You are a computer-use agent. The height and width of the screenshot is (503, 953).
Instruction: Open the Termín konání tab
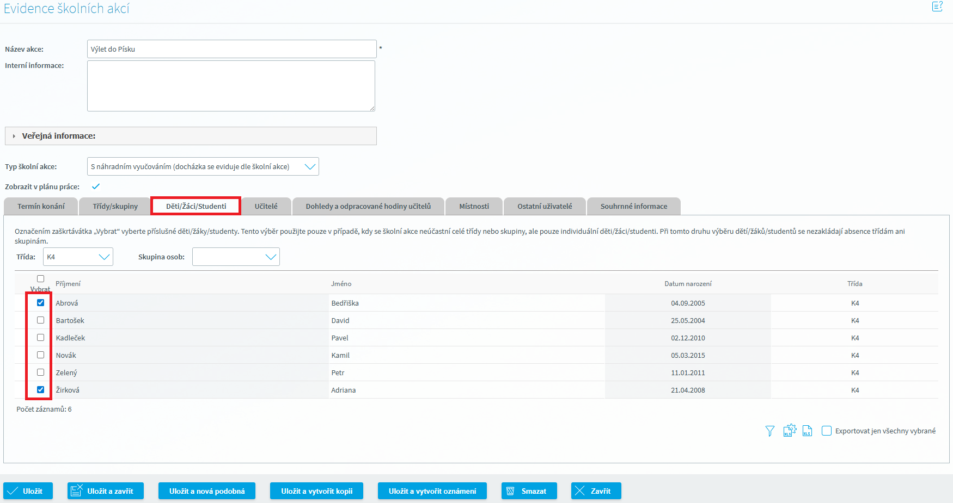coord(41,207)
